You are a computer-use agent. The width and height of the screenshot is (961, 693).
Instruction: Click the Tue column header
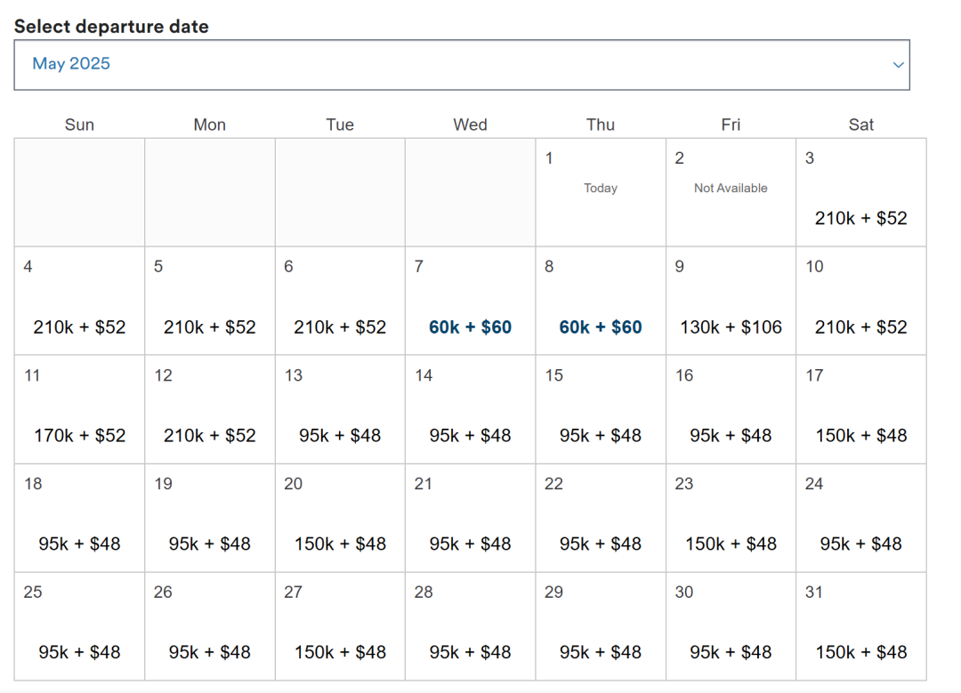point(340,125)
